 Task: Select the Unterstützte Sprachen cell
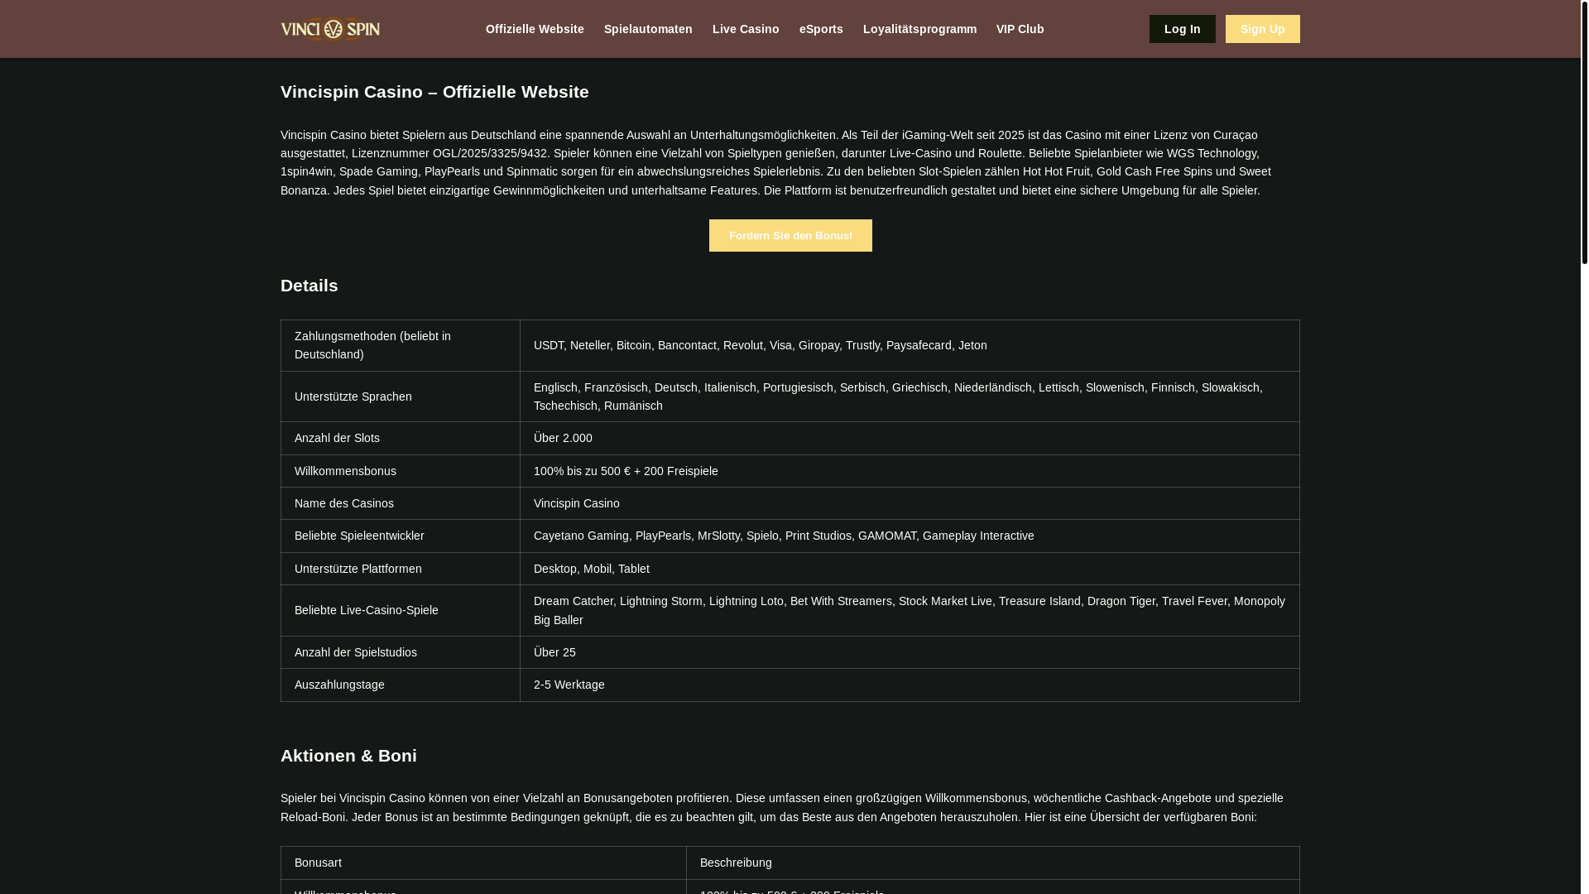click(x=401, y=397)
